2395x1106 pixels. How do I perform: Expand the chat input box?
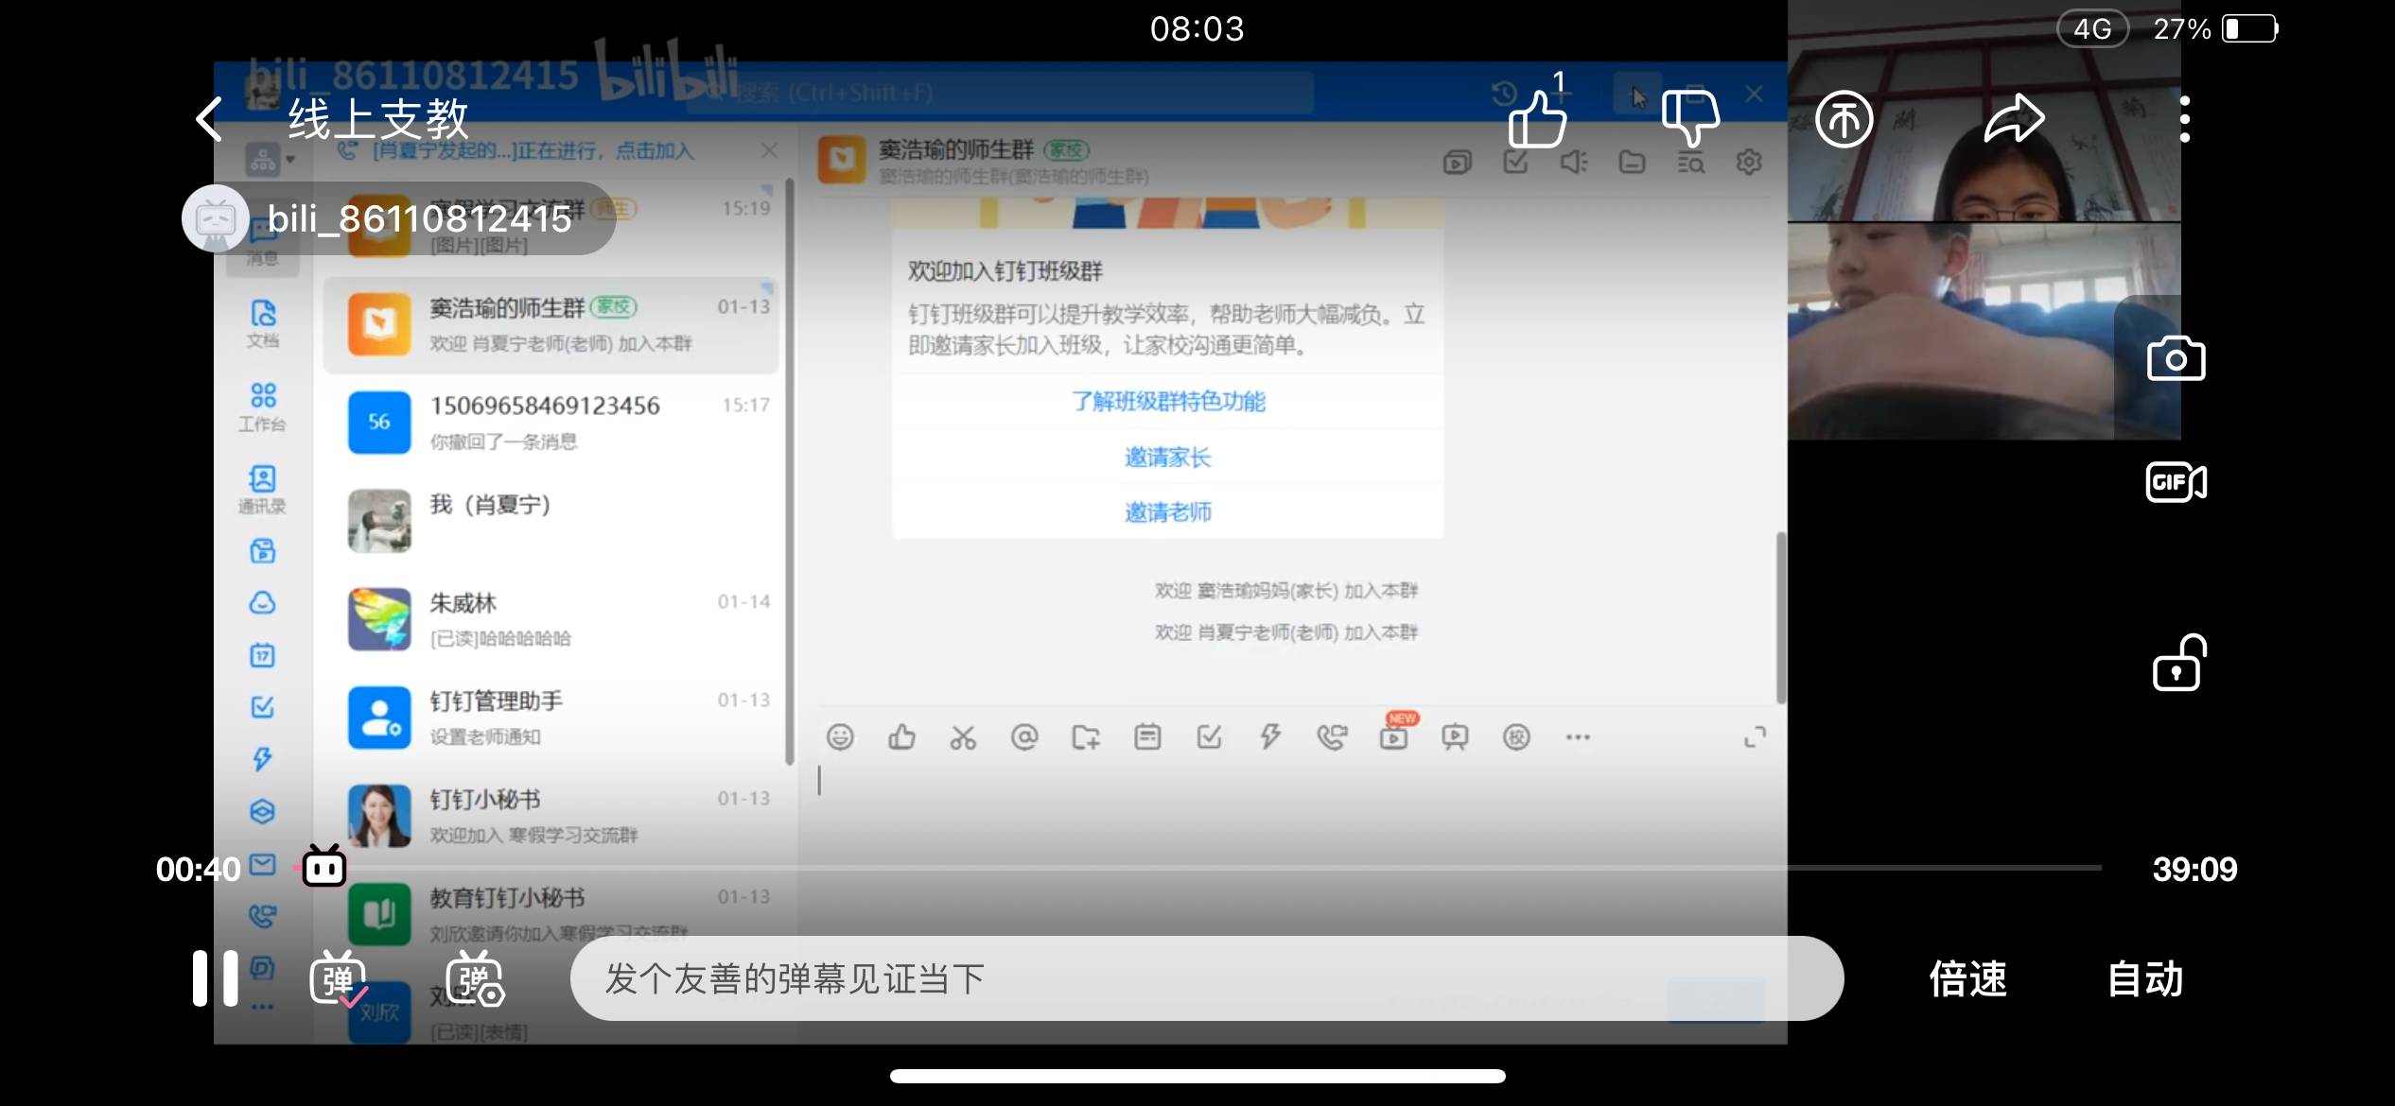[1755, 737]
